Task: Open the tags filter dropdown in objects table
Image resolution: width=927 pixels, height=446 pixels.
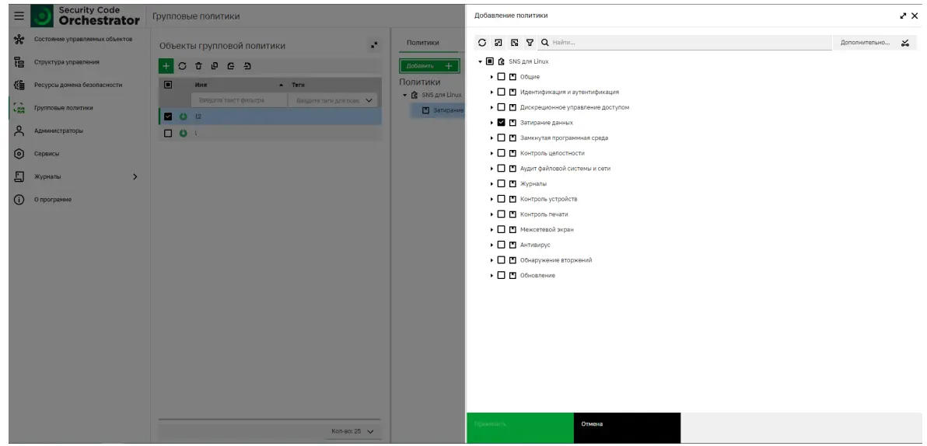Action: 370,100
